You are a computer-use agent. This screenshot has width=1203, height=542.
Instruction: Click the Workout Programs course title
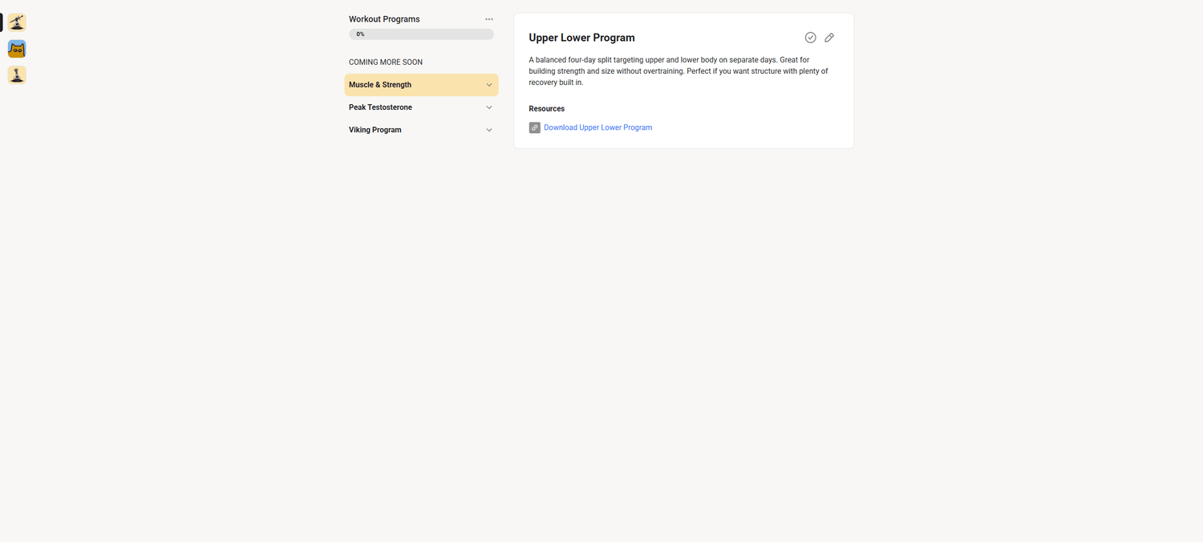384,19
